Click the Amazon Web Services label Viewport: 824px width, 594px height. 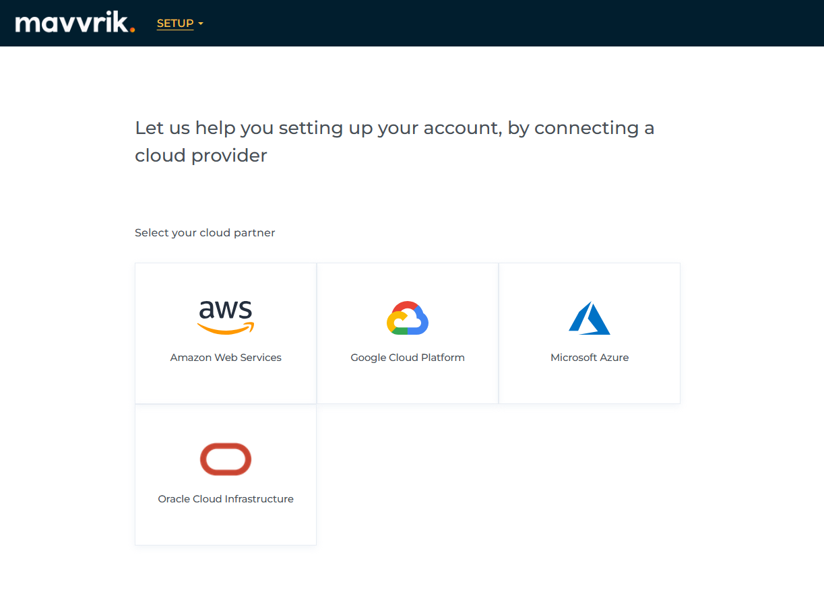click(x=226, y=358)
